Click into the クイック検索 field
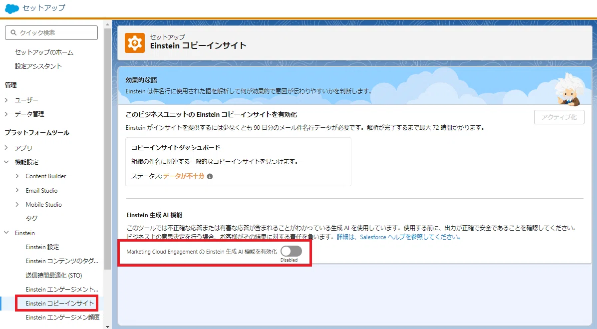The height and width of the screenshot is (329, 597). tap(51, 33)
